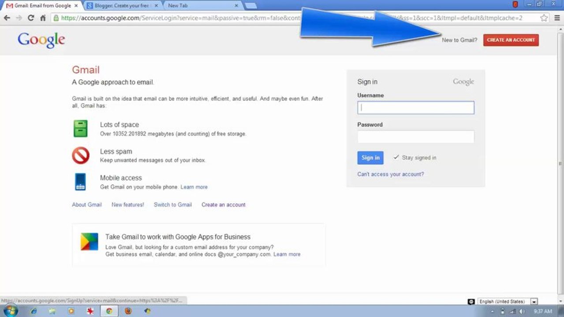Open the About Gmail link
The image size is (564, 317).
tap(87, 205)
